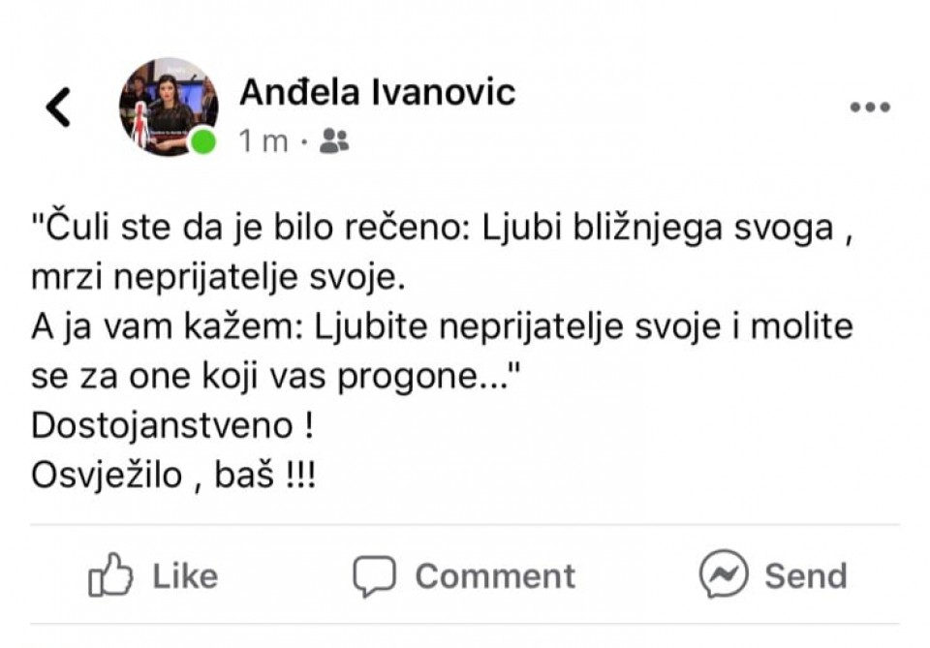Click the line starting "A ja vam kažem"
Screen dimensions: 930x648
(x=442, y=326)
